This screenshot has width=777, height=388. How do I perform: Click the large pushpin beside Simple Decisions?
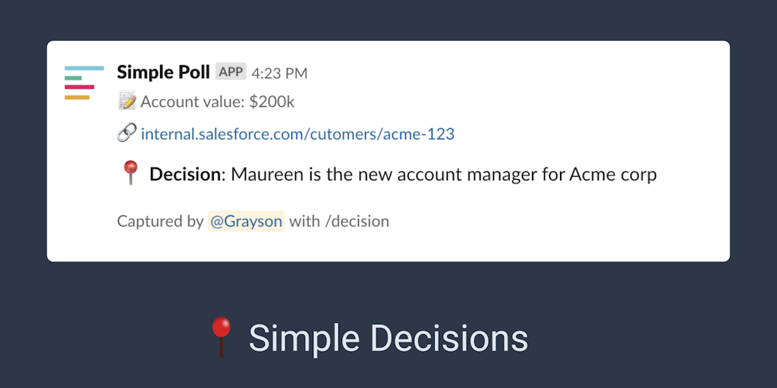tap(221, 337)
